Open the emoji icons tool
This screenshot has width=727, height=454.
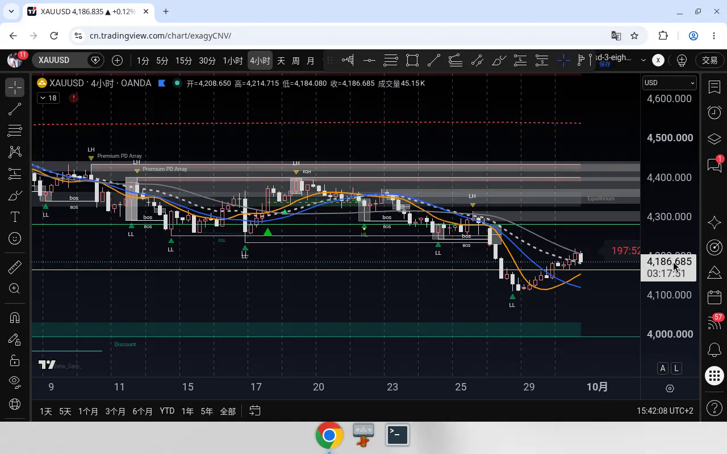pos(15,238)
